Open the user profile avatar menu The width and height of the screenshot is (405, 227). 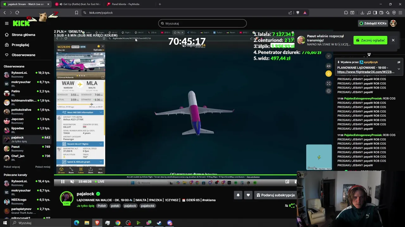click(x=393, y=23)
